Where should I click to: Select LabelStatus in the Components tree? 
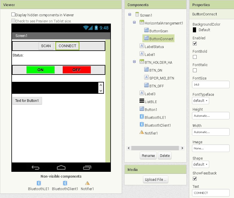(x=154, y=47)
